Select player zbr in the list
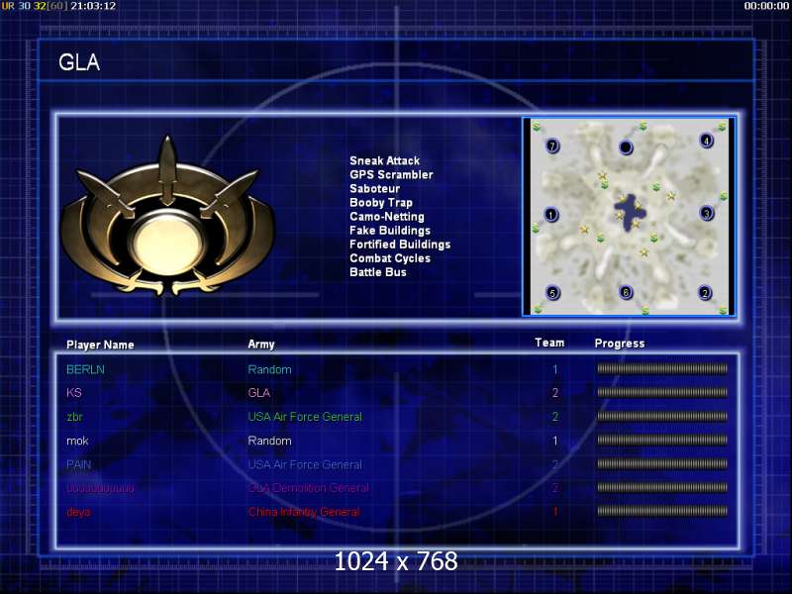792x594 pixels. (x=74, y=417)
